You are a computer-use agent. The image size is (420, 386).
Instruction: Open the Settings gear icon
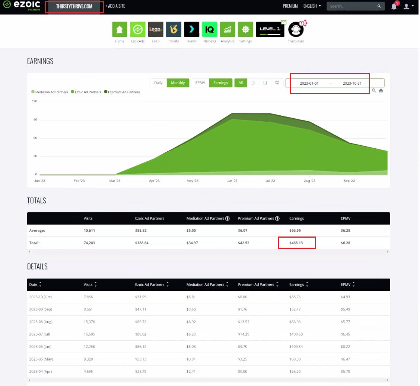[x=245, y=29]
